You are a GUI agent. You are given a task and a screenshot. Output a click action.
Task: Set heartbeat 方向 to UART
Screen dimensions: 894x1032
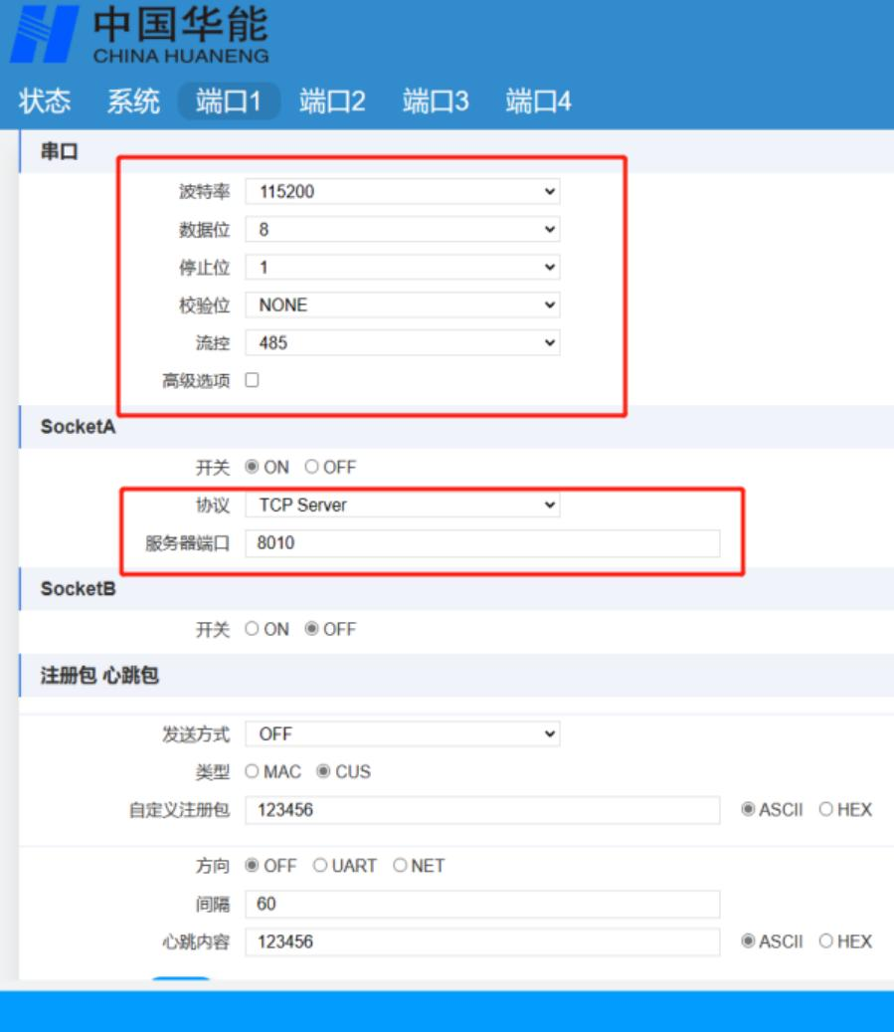(x=320, y=866)
